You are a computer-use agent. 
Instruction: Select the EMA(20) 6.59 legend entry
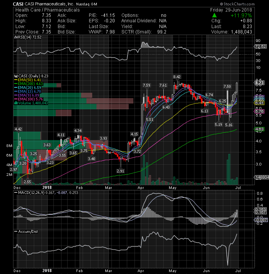pyautogui.click(x=28, y=88)
